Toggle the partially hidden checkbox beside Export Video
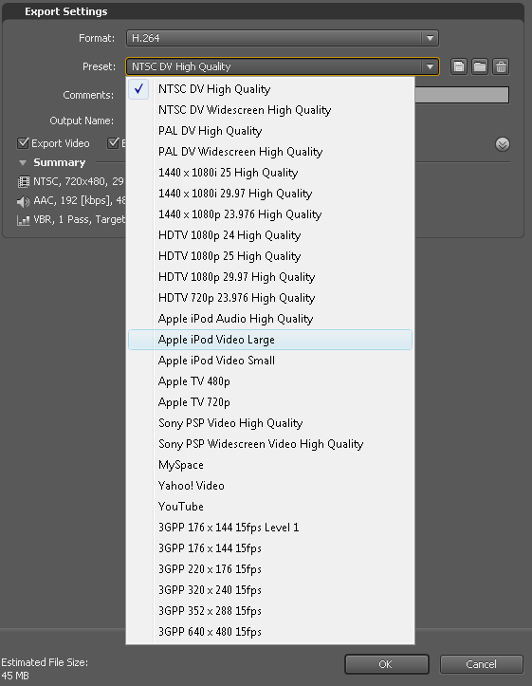The width and height of the screenshot is (532, 686). tap(114, 143)
